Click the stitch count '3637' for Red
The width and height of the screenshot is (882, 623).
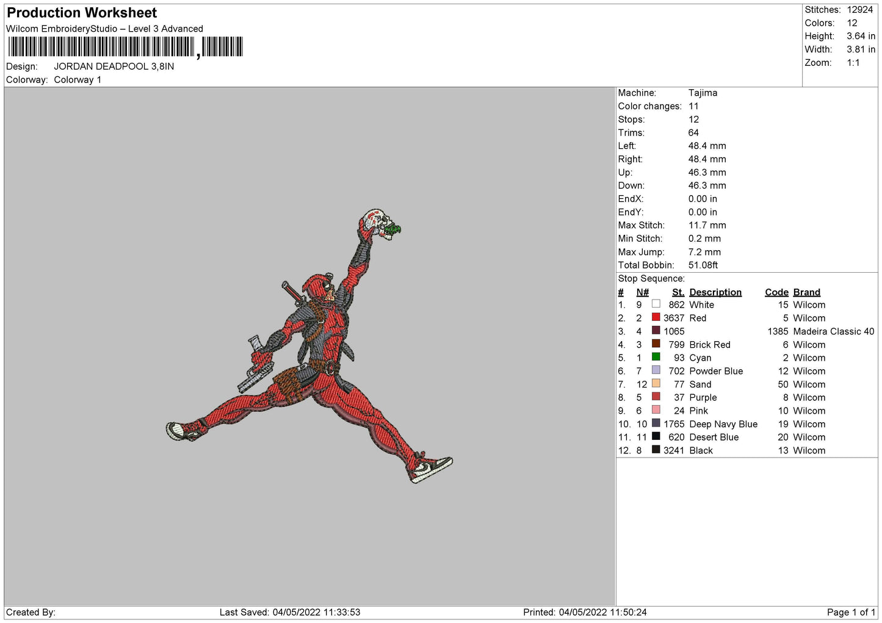674,319
